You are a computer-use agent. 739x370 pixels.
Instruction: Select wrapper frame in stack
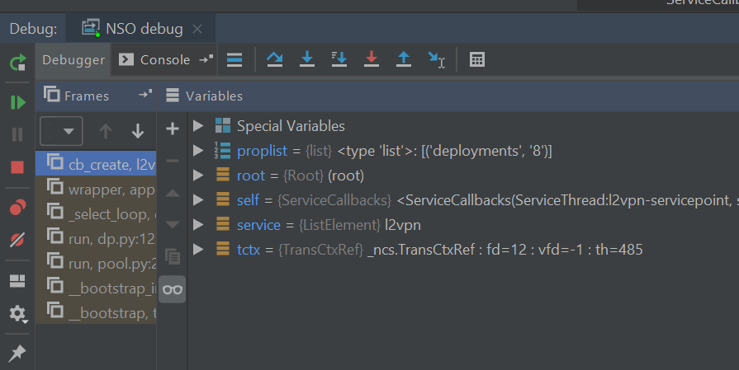pyautogui.click(x=96, y=188)
